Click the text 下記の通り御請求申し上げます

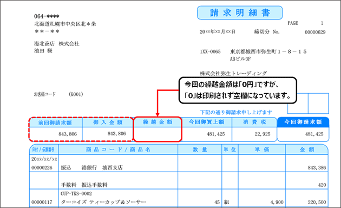tap(236, 112)
